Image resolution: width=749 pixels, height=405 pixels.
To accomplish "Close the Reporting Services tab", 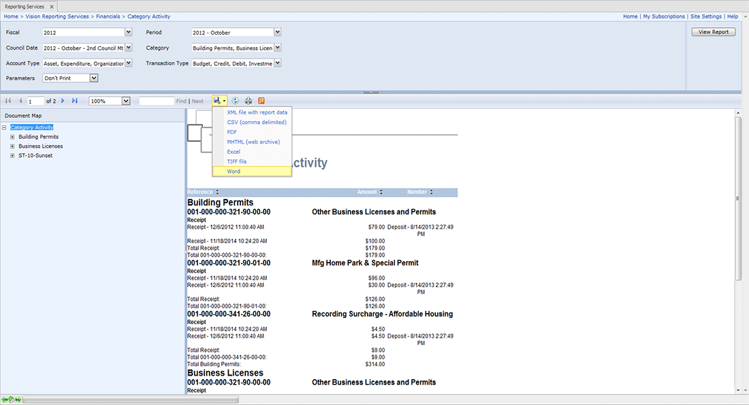I will point(52,7).
